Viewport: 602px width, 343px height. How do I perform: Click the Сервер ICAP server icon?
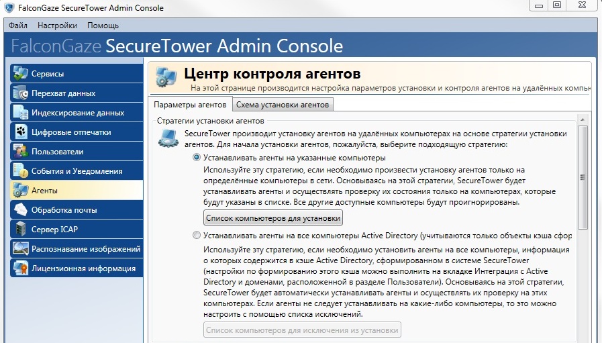tap(20, 230)
